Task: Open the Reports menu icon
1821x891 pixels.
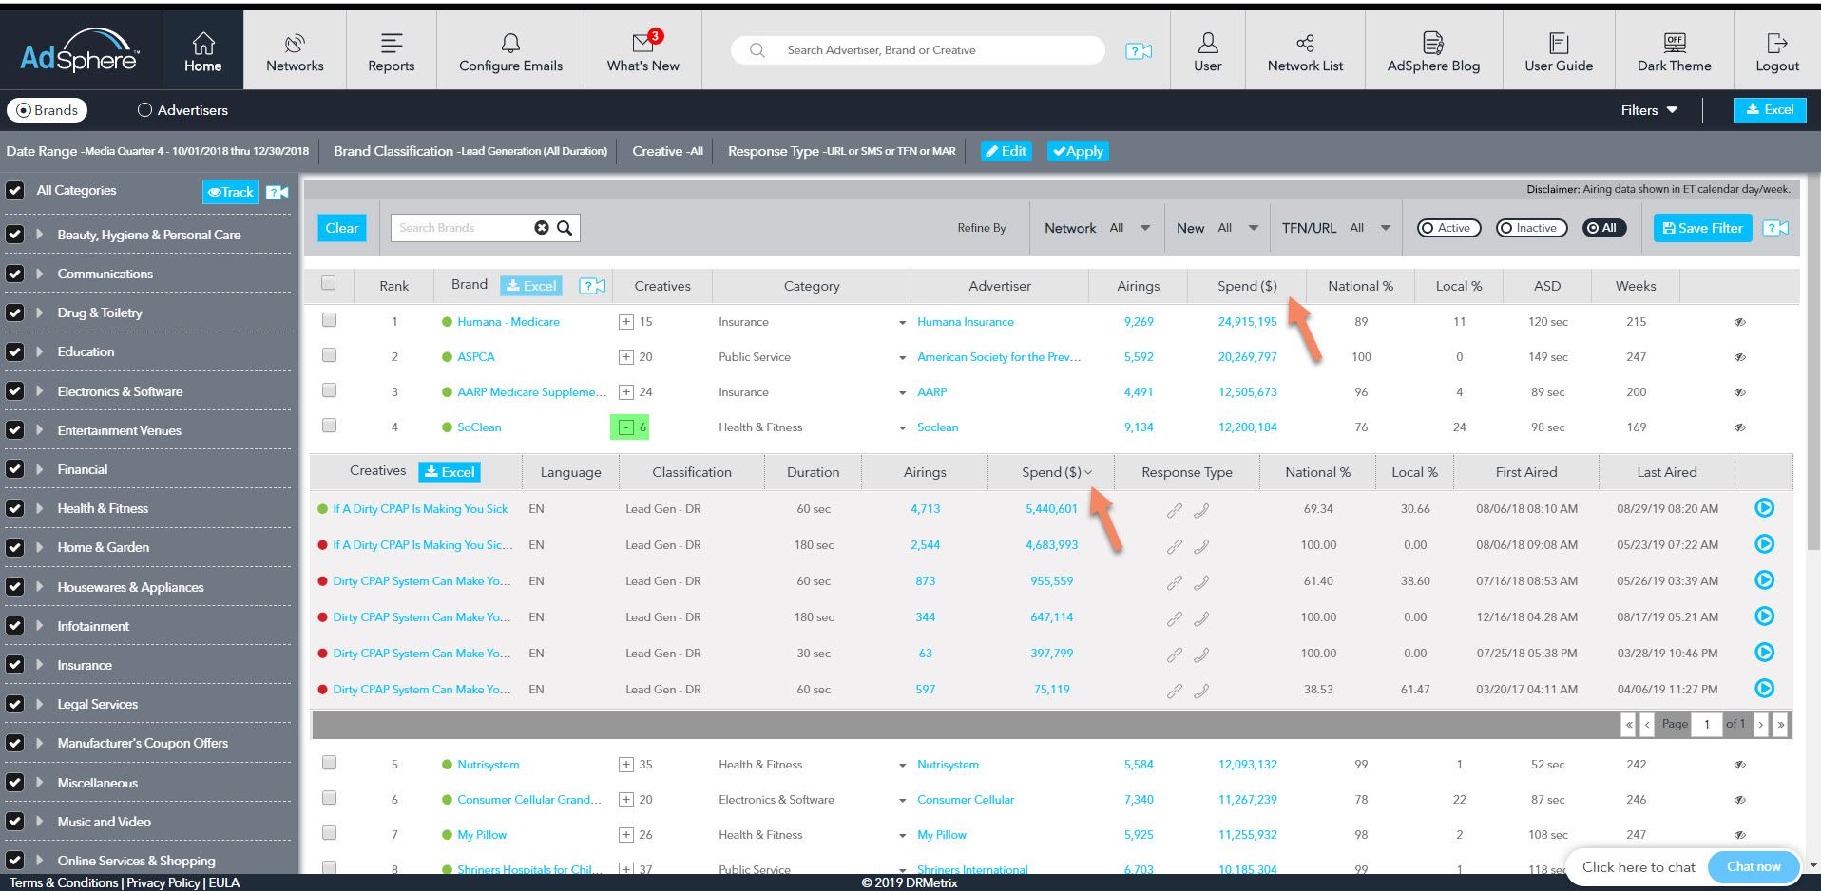Action: pos(392,43)
